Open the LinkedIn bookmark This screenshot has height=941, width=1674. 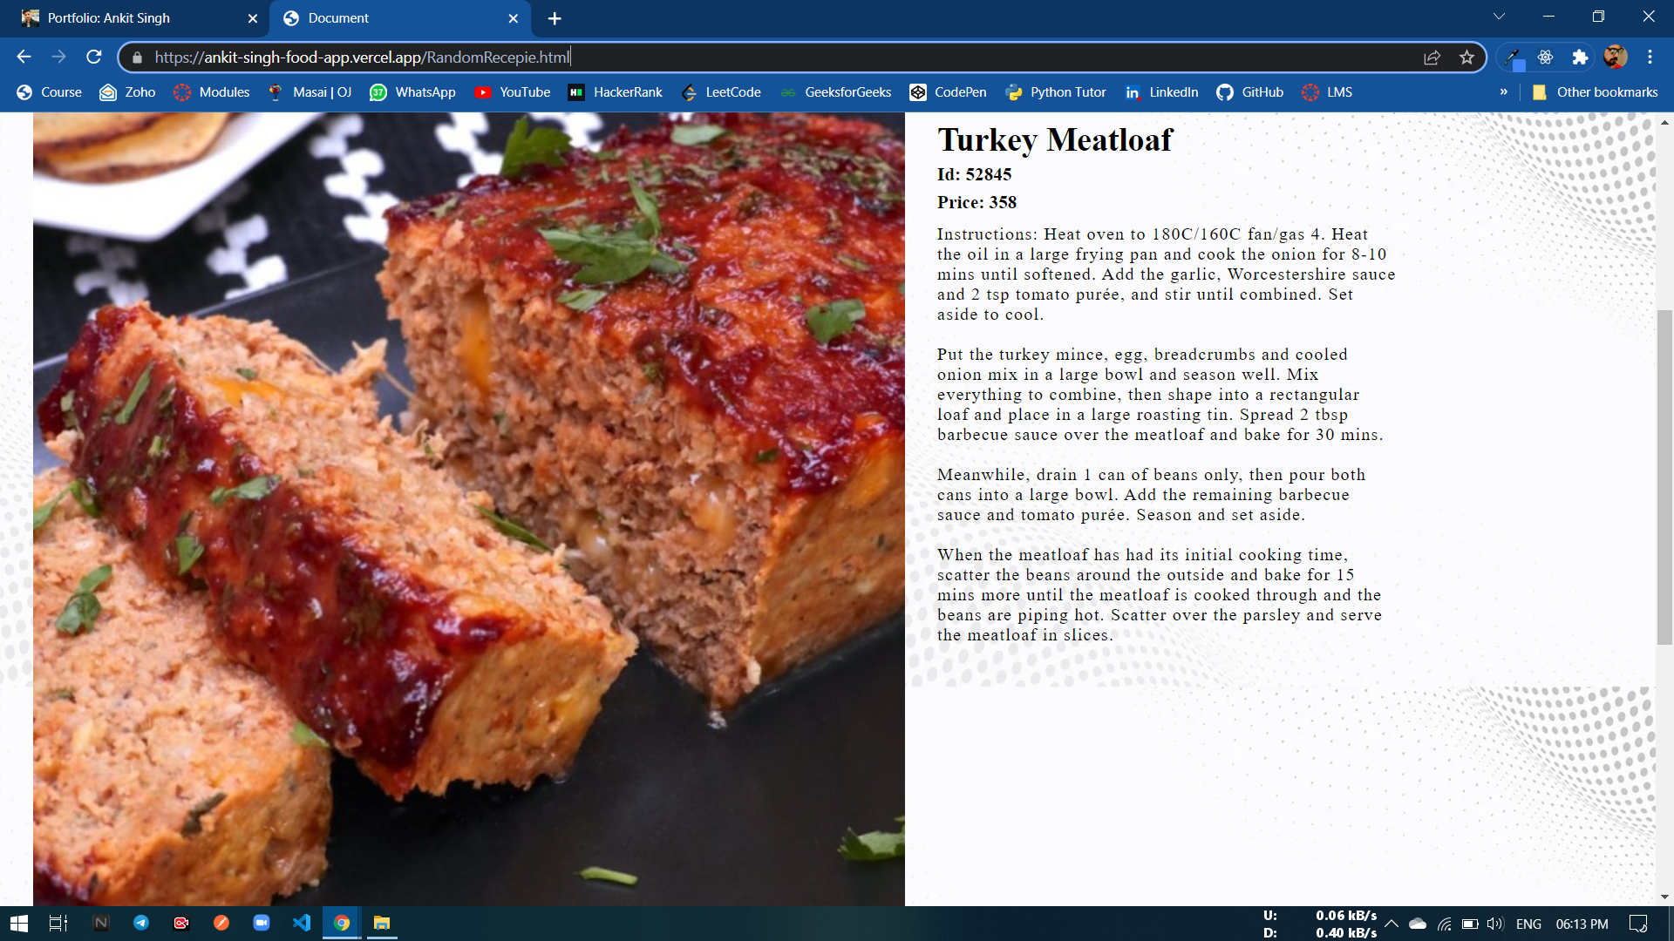(1161, 92)
